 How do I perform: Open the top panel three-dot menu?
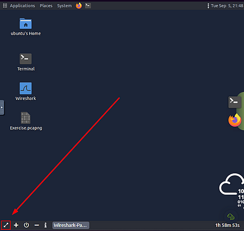point(208,6)
